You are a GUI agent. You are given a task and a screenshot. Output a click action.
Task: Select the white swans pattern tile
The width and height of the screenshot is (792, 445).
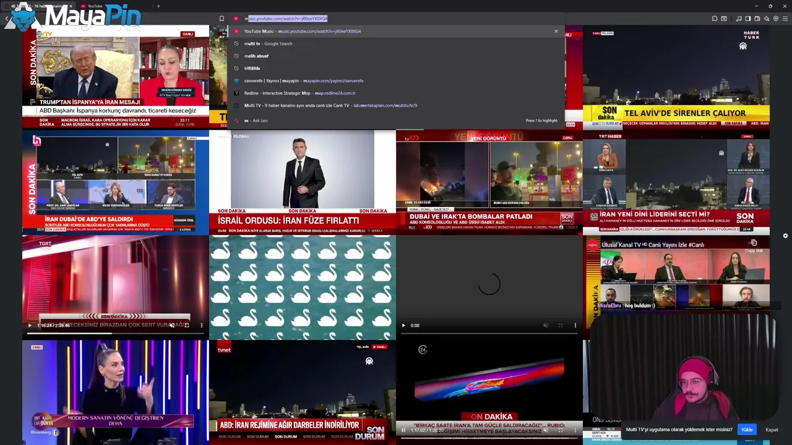303,287
